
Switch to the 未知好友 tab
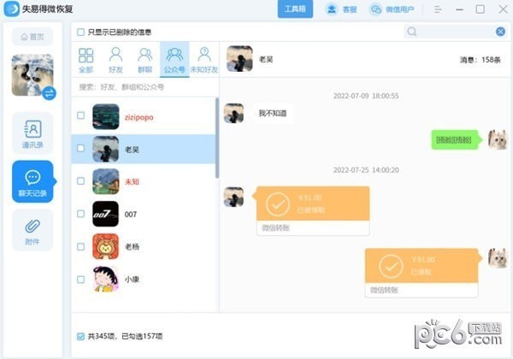coord(204,60)
